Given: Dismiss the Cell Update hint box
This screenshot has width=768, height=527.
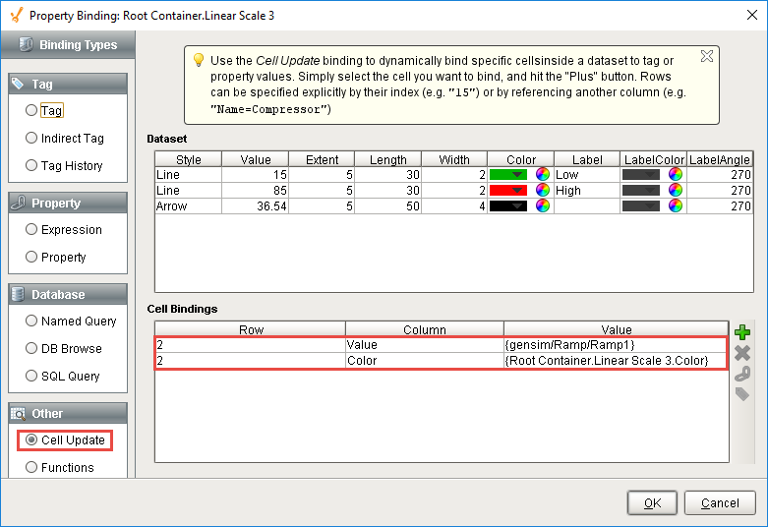Looking at the screenshot, I should tap(707, 56).
